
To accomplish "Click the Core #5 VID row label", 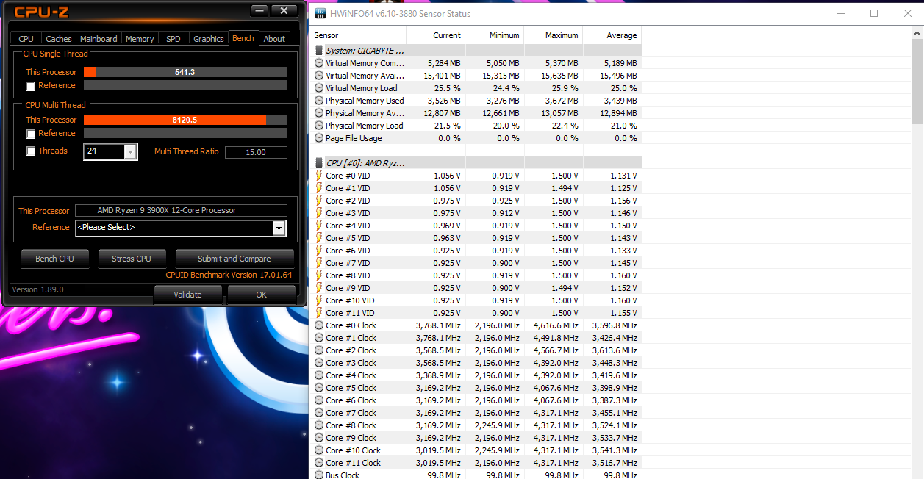I will point(348,238).
